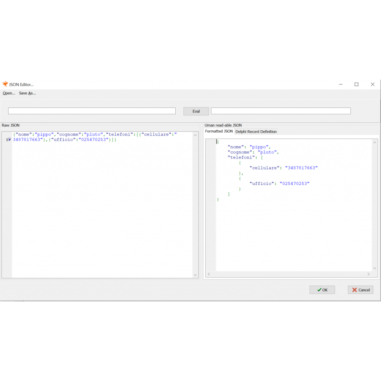Focus the input field left of Eval
The image size is (381, 381).
point(92,111)
